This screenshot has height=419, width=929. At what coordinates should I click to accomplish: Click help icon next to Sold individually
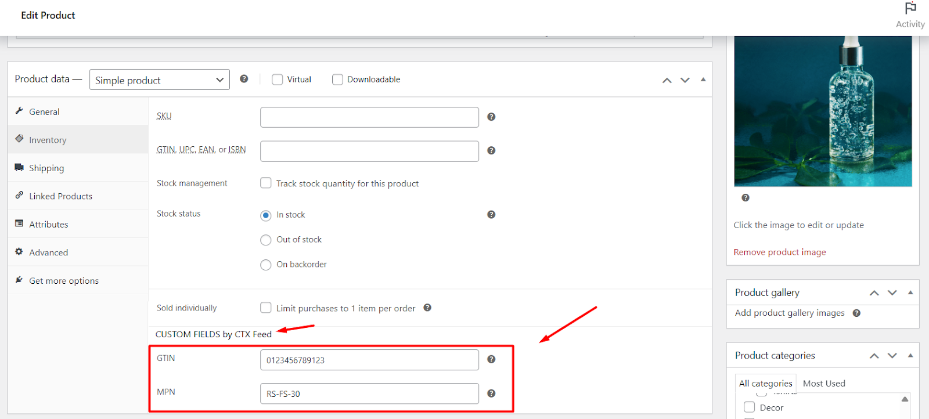pos(427,308)
